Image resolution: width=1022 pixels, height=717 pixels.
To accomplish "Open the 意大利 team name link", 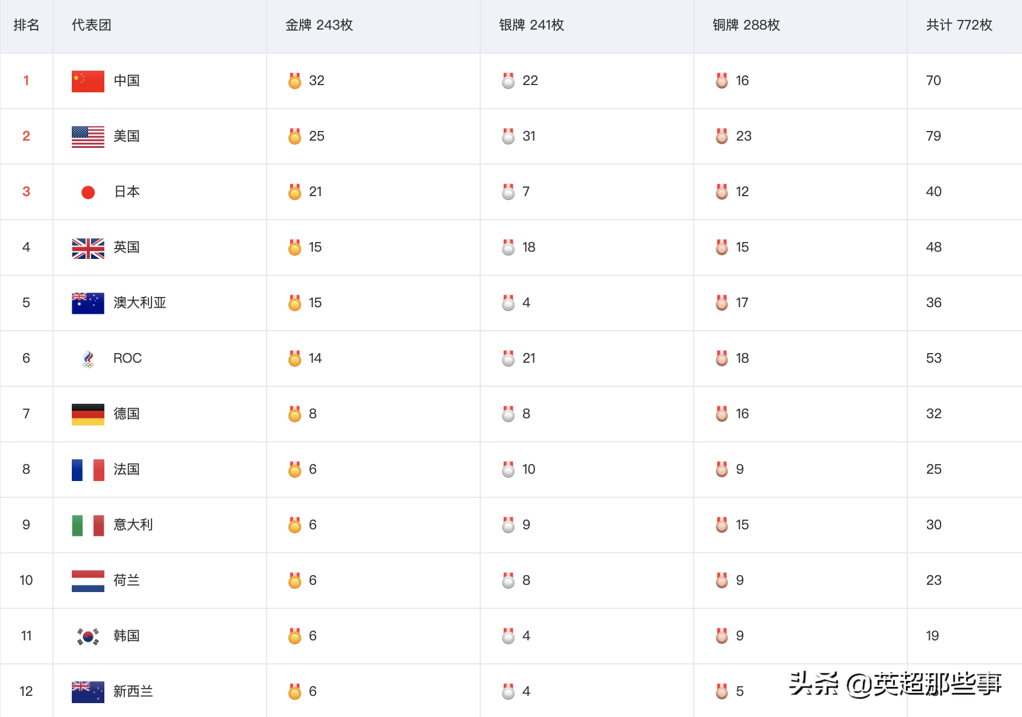I will pos(133,525).
